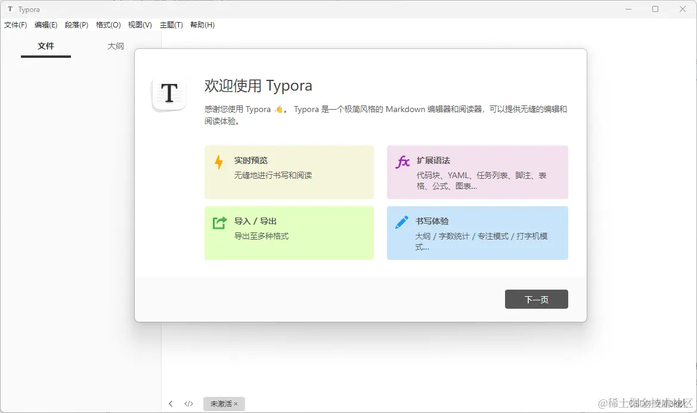The width and height of the screenshot is (697, 413).
Task: Click the 实时预览 card title
Action: click(x=251, y=160)
